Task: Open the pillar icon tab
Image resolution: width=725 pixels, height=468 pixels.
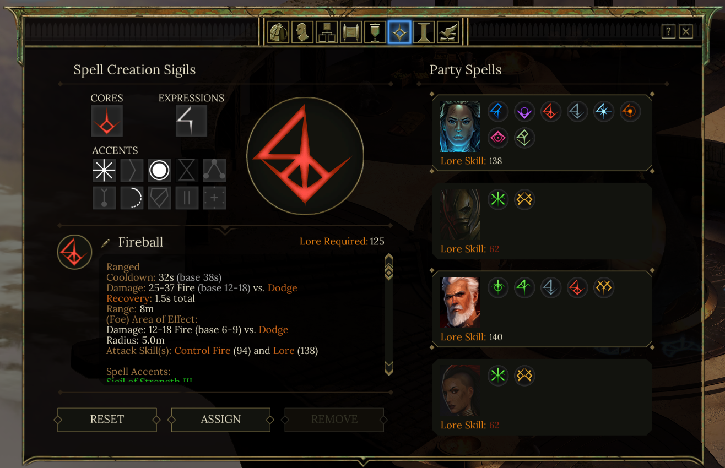Action: (x=424, y=32)
